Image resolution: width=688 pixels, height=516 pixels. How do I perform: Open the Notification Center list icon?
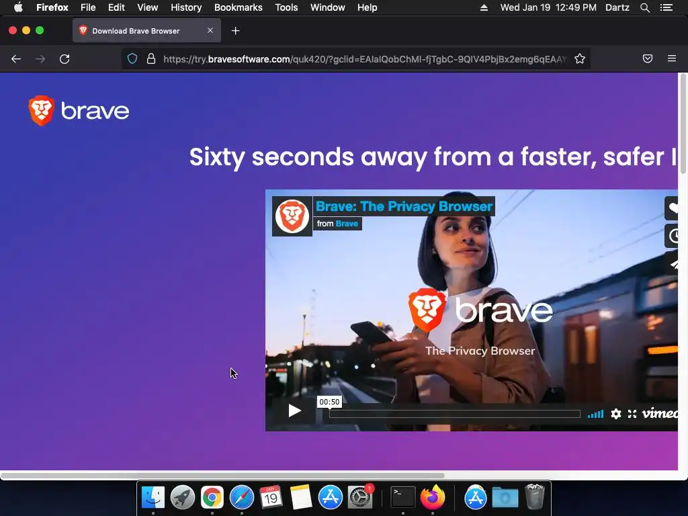(666, 7)
